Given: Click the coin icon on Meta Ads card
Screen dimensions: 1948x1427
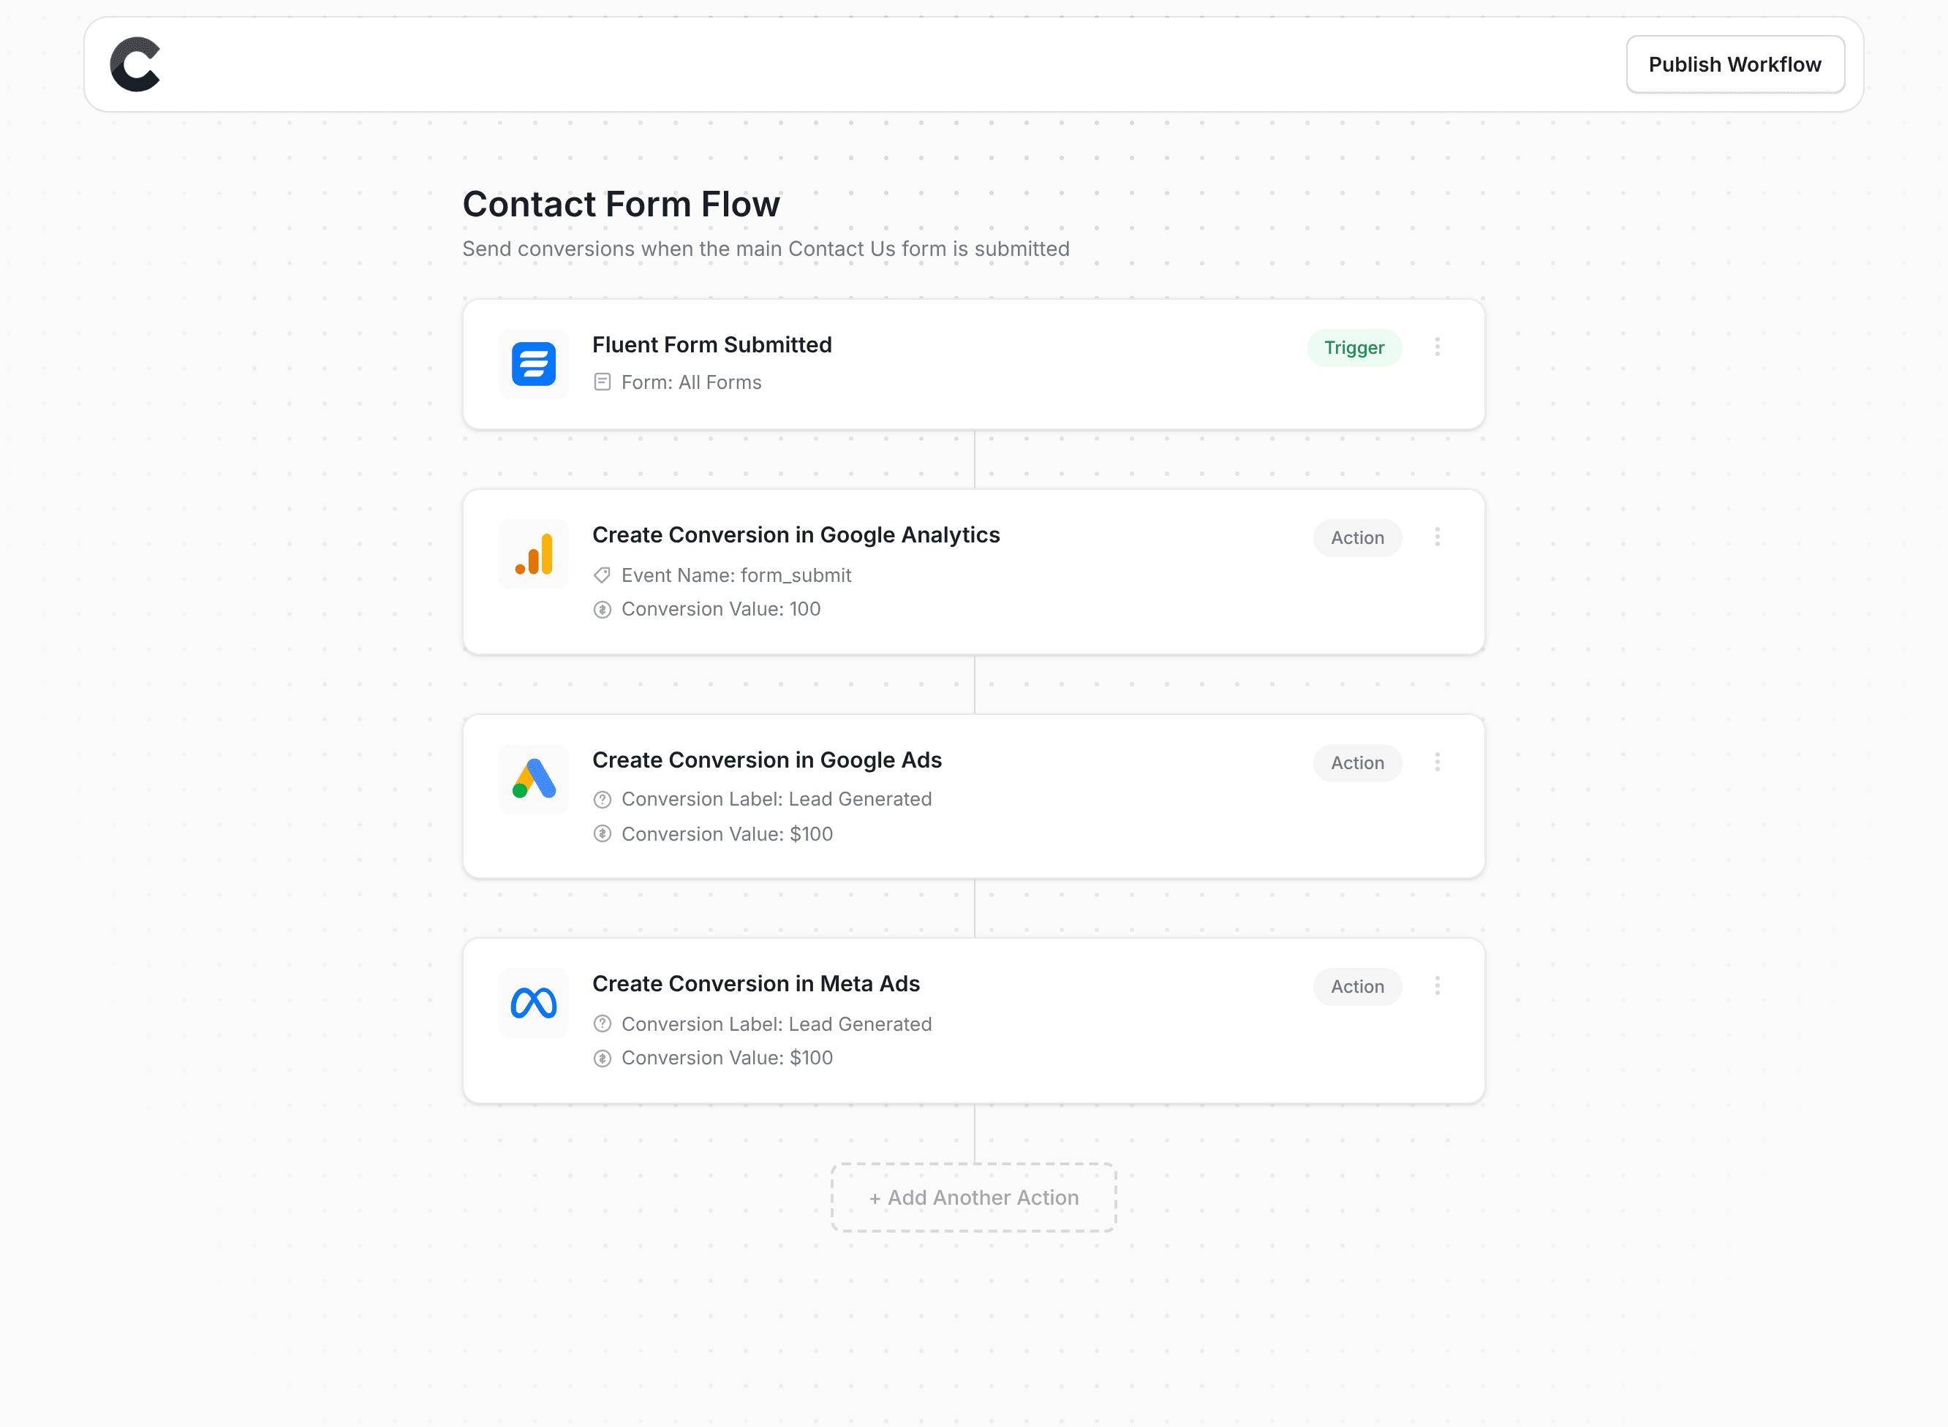Looking at the screenshot, I should 603,1057.
